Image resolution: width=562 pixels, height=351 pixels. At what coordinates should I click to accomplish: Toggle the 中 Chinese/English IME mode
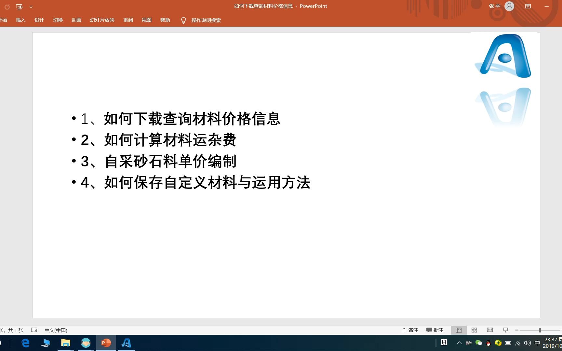(537, 343)
